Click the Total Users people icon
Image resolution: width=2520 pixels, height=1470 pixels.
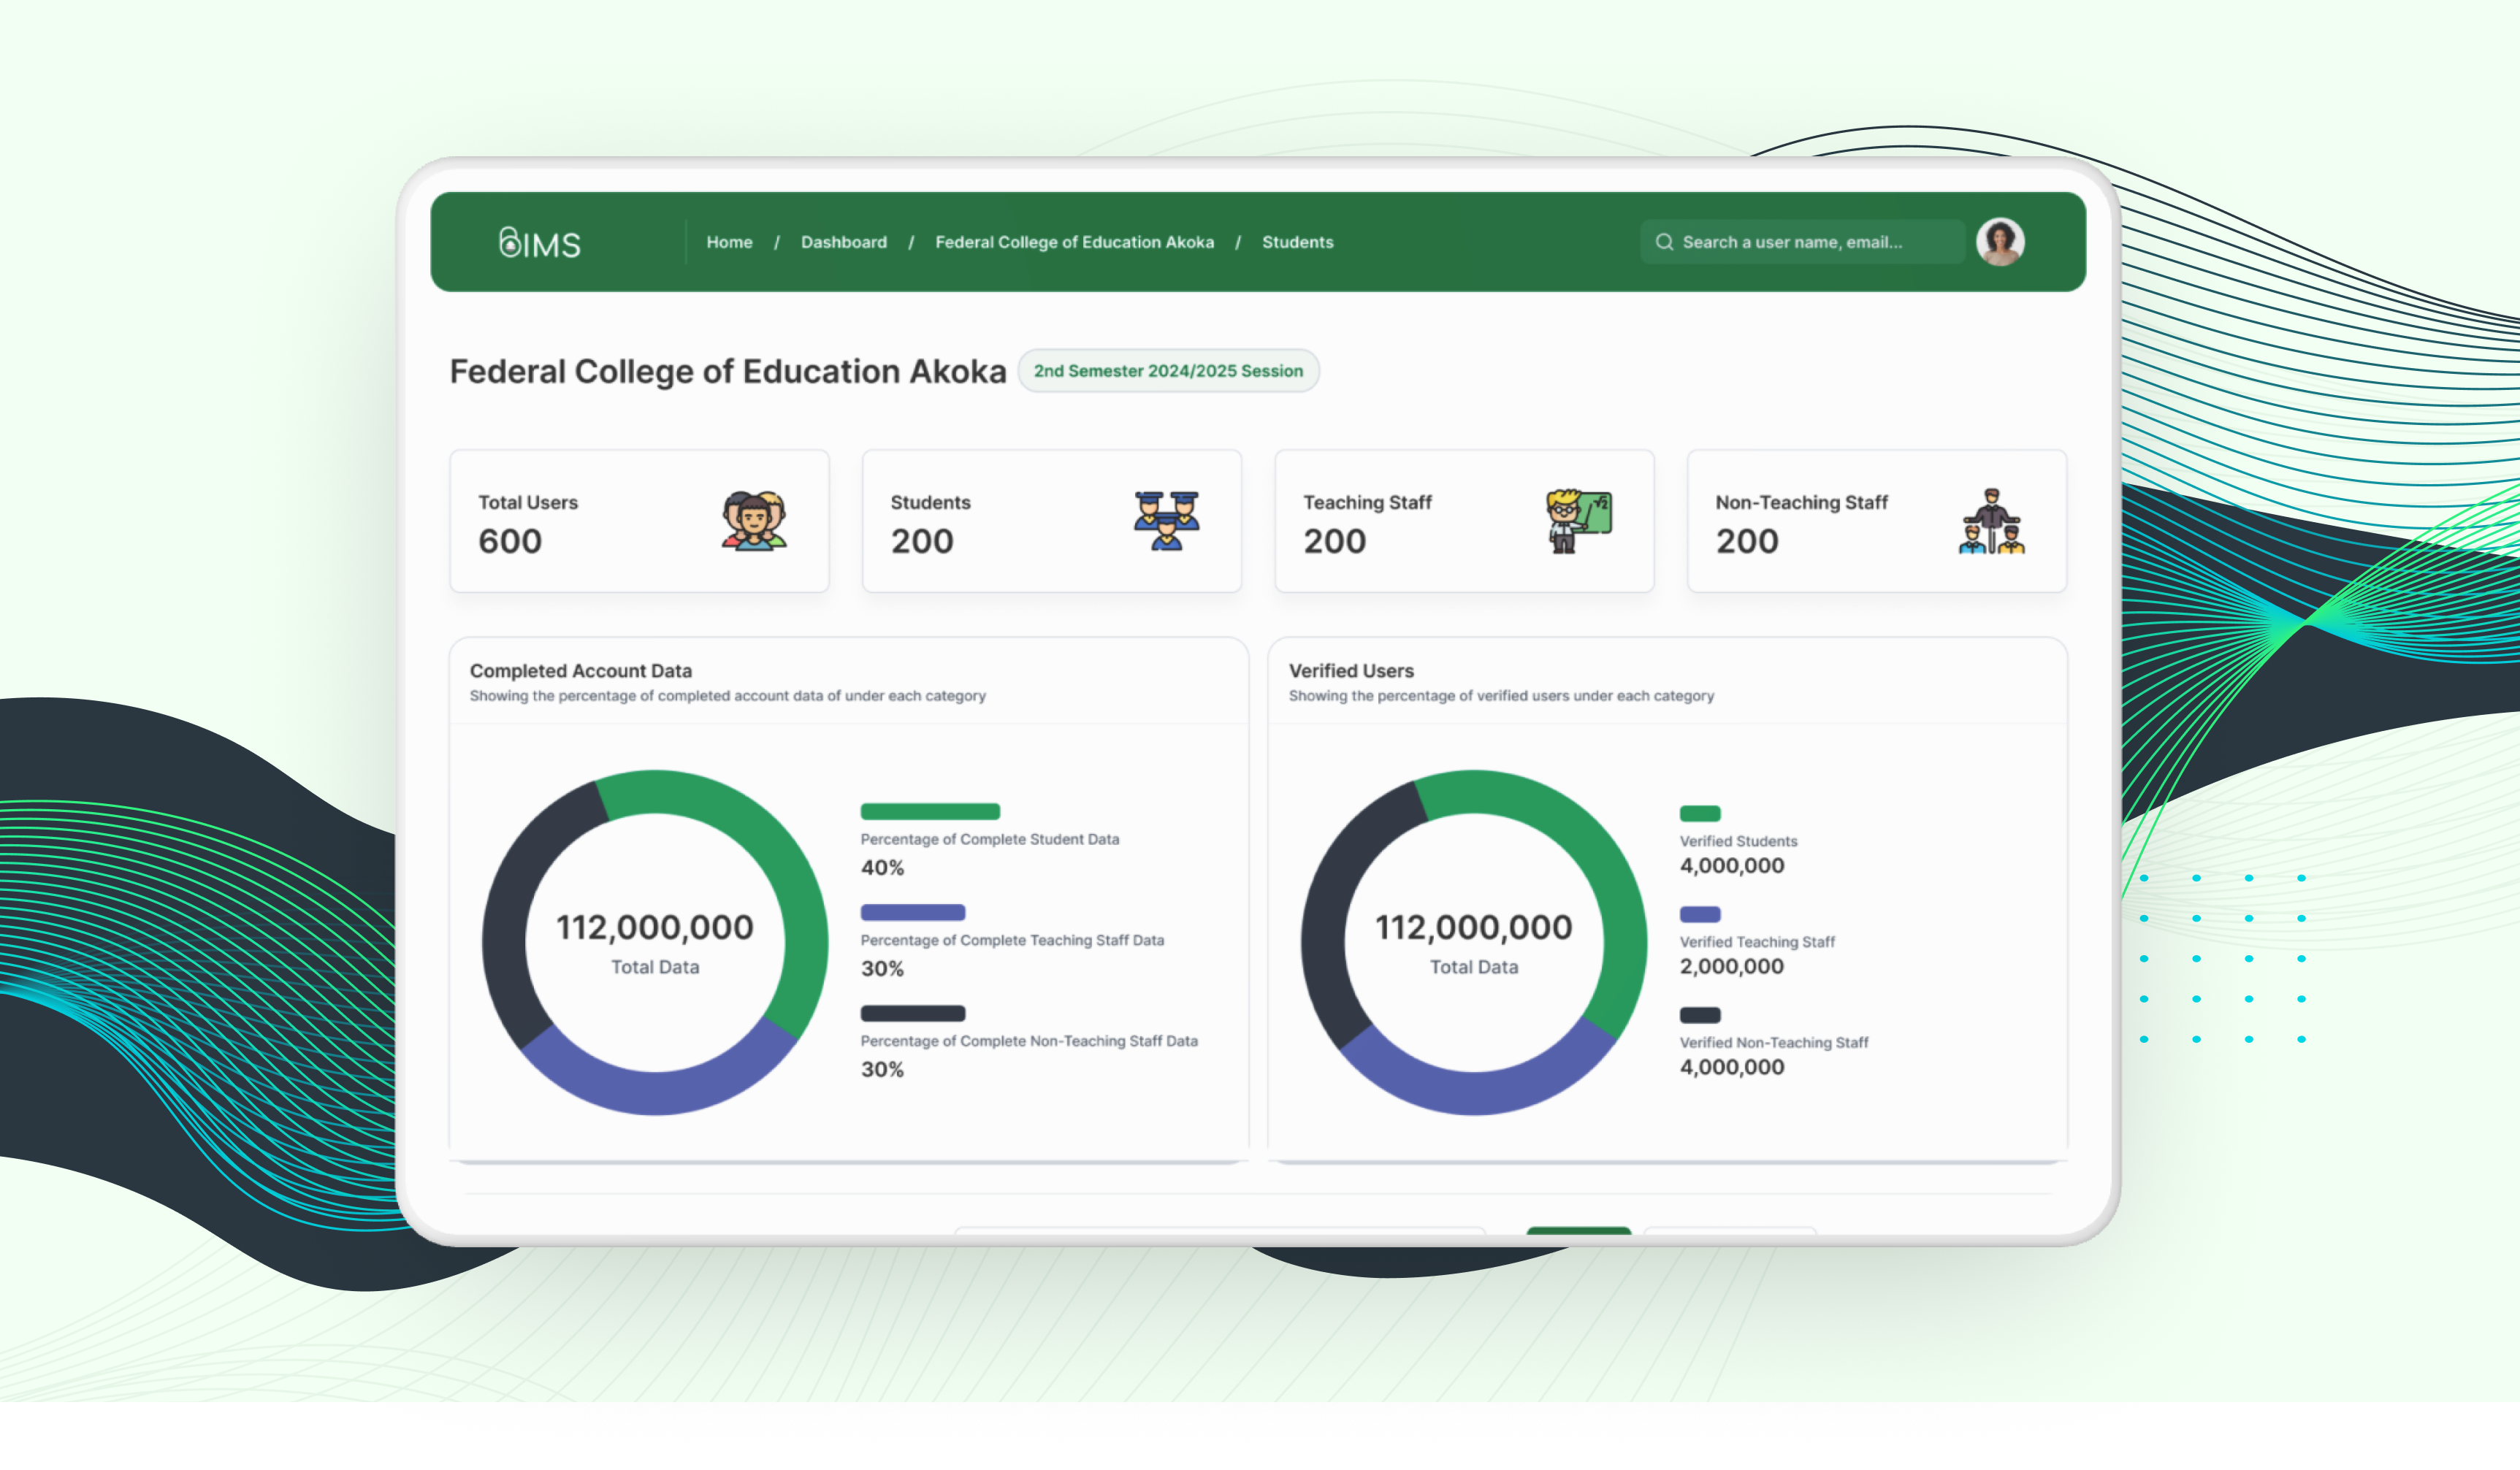(754, 520)
